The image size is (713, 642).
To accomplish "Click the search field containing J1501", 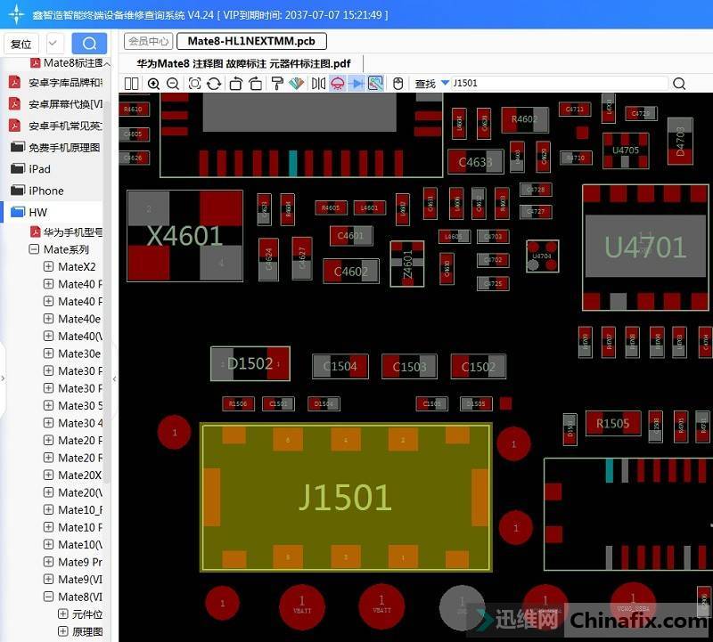I will [x=557, y=84].
